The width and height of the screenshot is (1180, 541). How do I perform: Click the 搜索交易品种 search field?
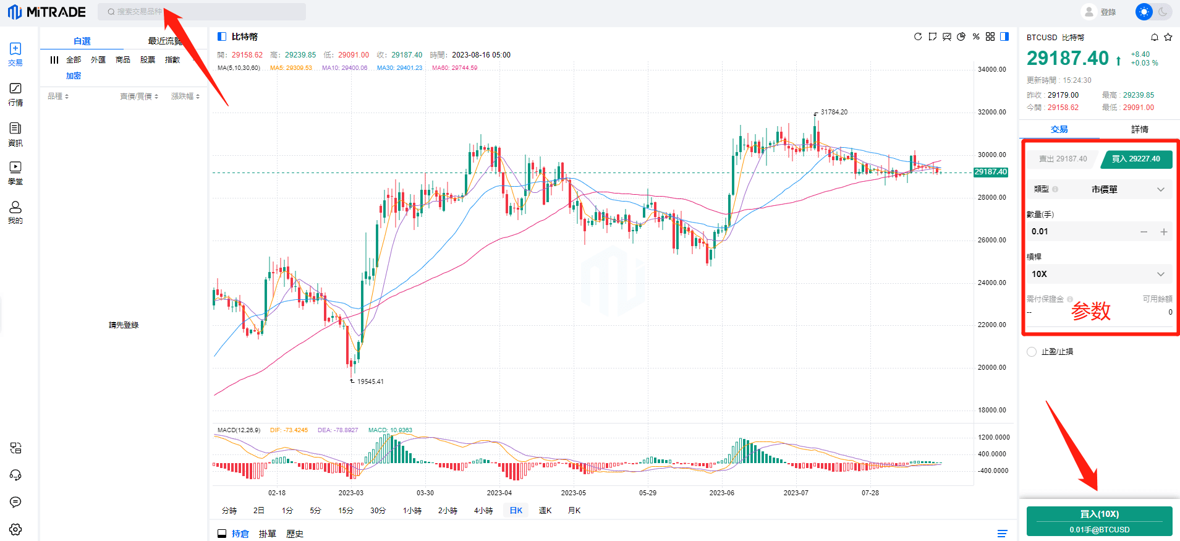pos(202,12)
